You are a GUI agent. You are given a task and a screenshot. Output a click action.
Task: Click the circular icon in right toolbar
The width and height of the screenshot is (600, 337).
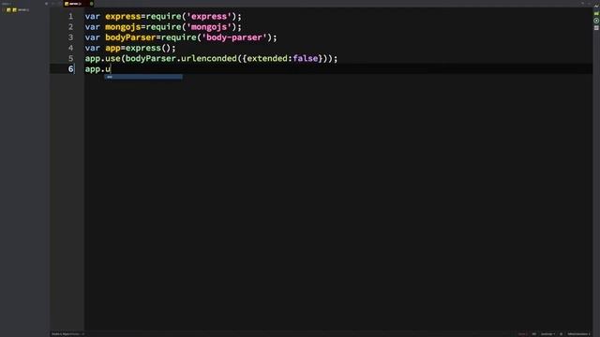tap(596, 21)
